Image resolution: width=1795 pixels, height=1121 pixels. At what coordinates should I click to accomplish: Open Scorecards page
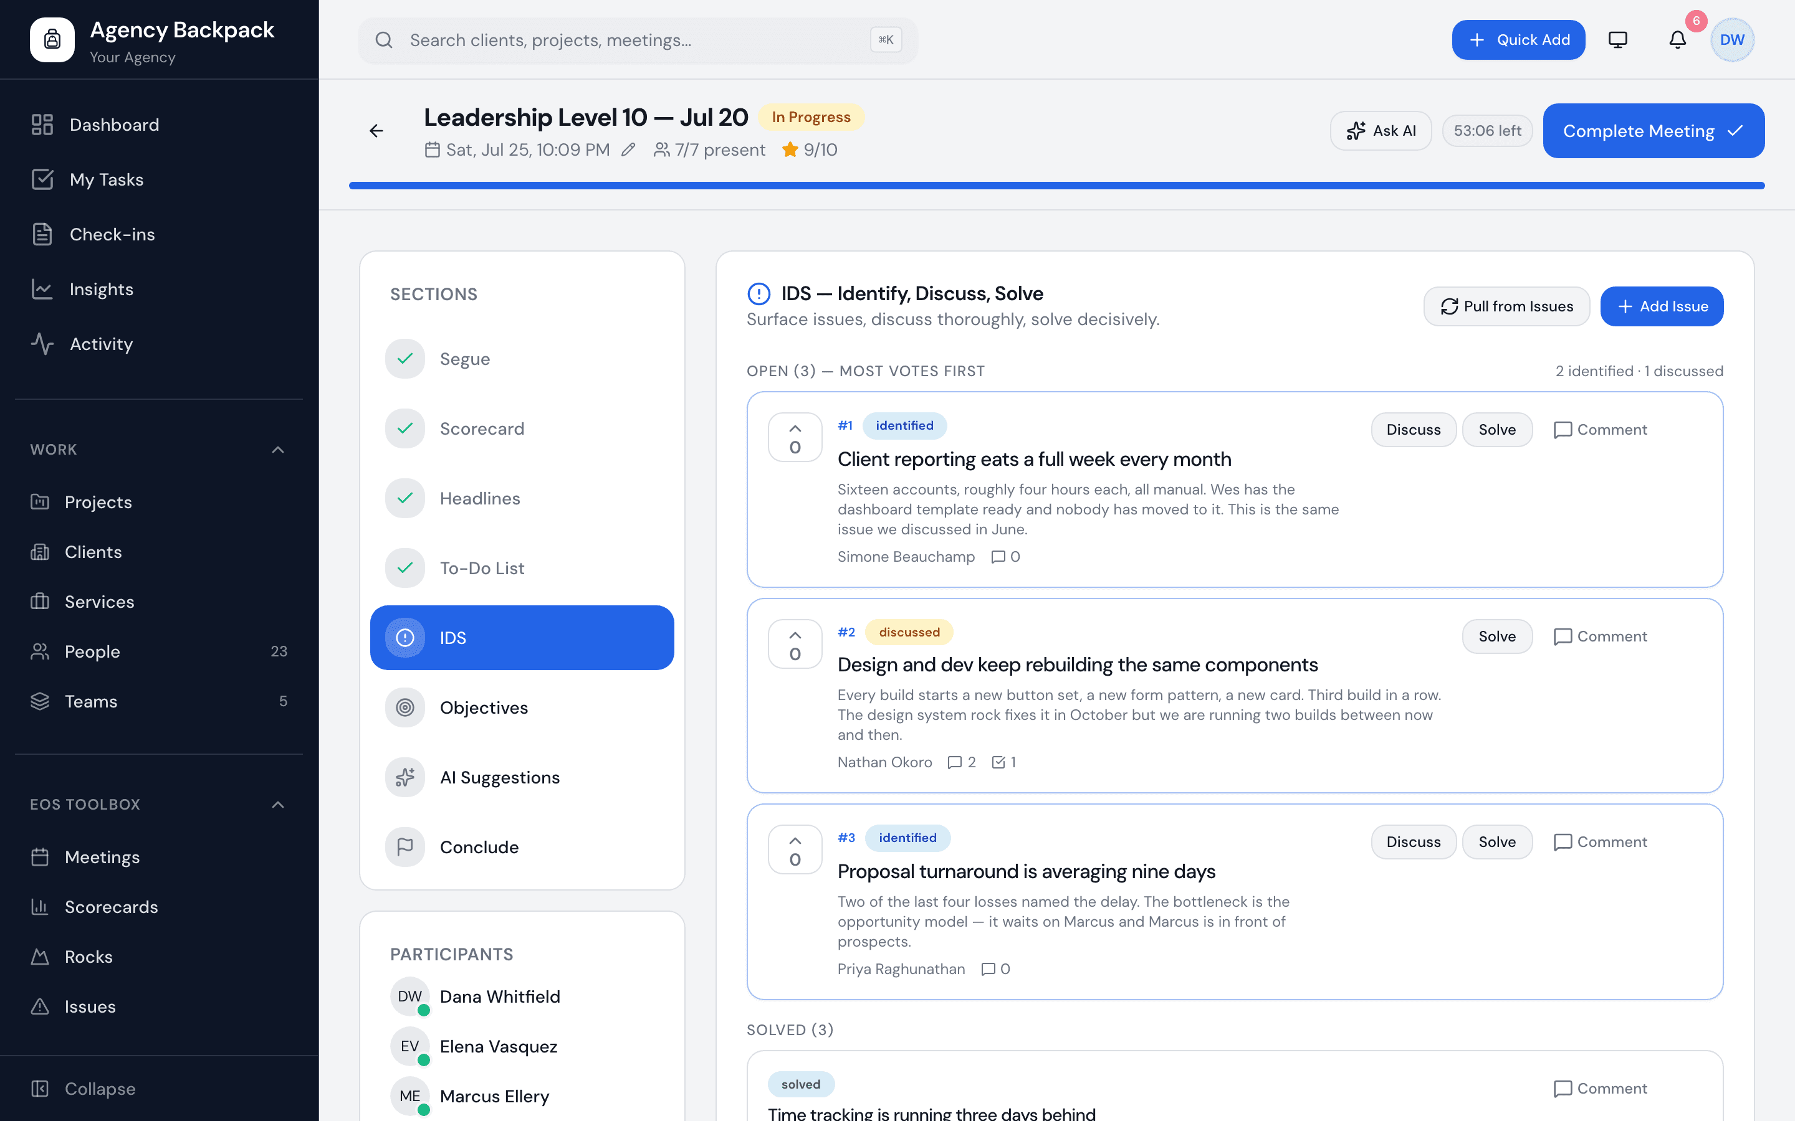click(x=159, y=907)
